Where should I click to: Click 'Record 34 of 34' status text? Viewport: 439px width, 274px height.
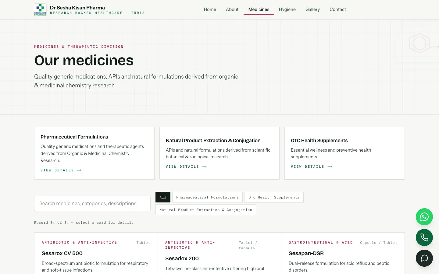(x=84, y=223)
